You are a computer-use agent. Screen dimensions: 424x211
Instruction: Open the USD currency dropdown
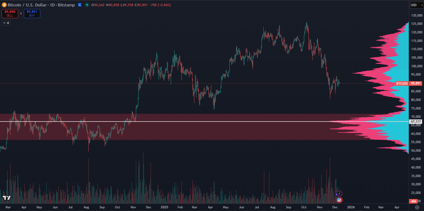coord(416,5)
